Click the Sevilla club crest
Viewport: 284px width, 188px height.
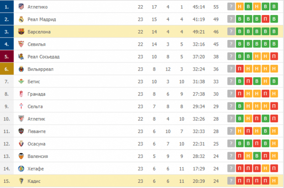pos(21,44)
